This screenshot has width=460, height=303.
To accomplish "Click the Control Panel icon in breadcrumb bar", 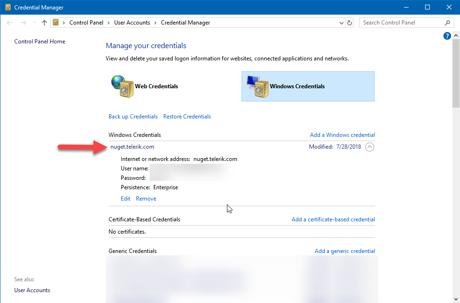I will point(56,22).
